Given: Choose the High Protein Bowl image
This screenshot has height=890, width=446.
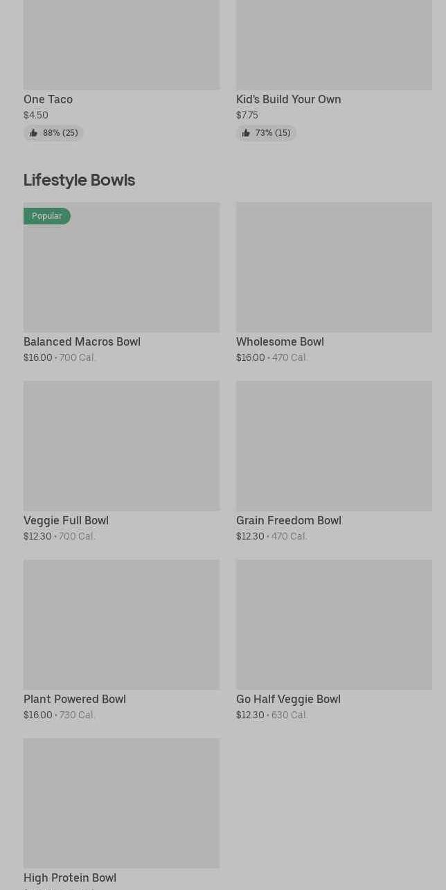Looking at the screenshot, I should (x=121, y=803).
